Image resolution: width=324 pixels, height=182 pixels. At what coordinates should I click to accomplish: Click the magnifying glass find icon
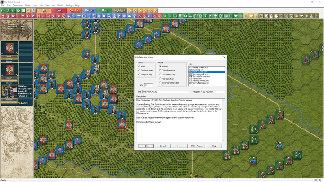tap(109, 16)
